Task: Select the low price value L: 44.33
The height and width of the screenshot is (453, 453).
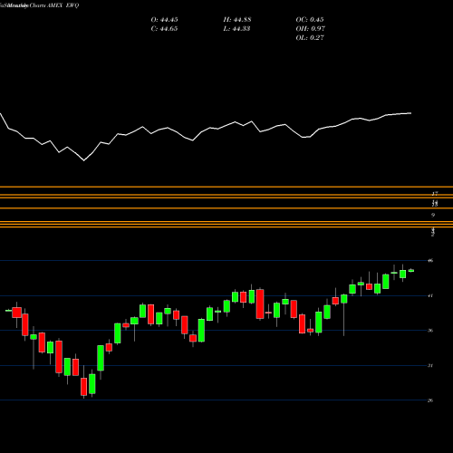Action: pos(236,29)
